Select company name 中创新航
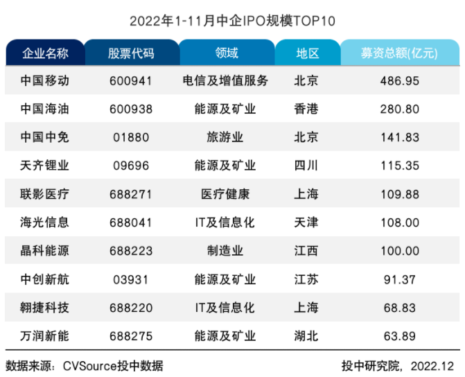Viewport: 465px width, 377px height. coord(45,279)
